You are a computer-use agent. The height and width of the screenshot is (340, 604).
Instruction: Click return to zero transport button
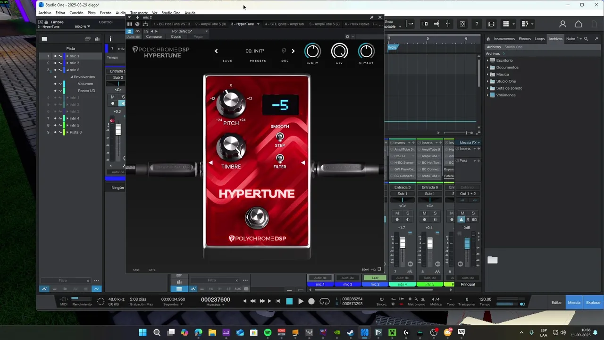278,301
